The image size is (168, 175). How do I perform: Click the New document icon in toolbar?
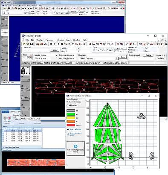pyautogui.click(x=24, y=44)
